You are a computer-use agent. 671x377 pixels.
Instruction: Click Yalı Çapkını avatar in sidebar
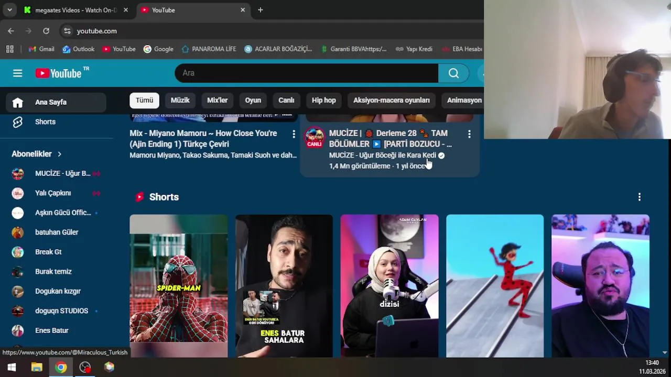tap(18, 193)
